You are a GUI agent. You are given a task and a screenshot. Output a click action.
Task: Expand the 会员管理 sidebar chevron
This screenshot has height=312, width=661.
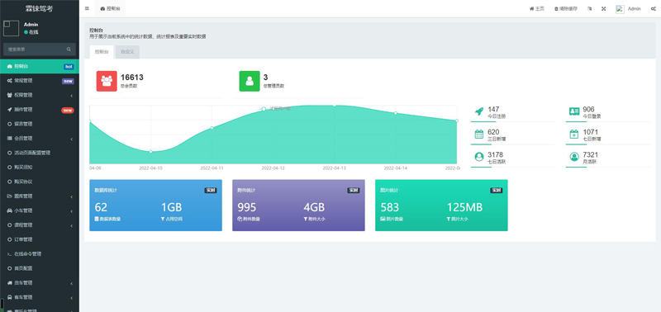(71, 139)
